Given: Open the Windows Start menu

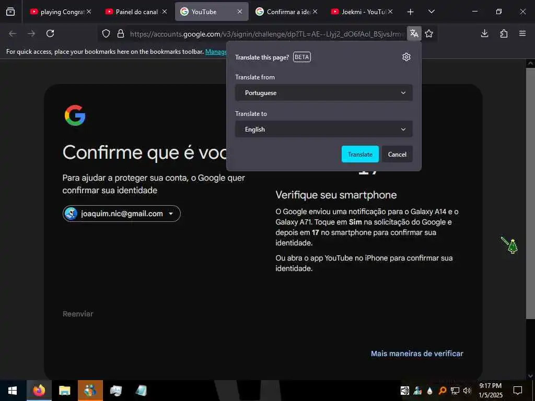Looking at the screenshot, I should [13, 391].
